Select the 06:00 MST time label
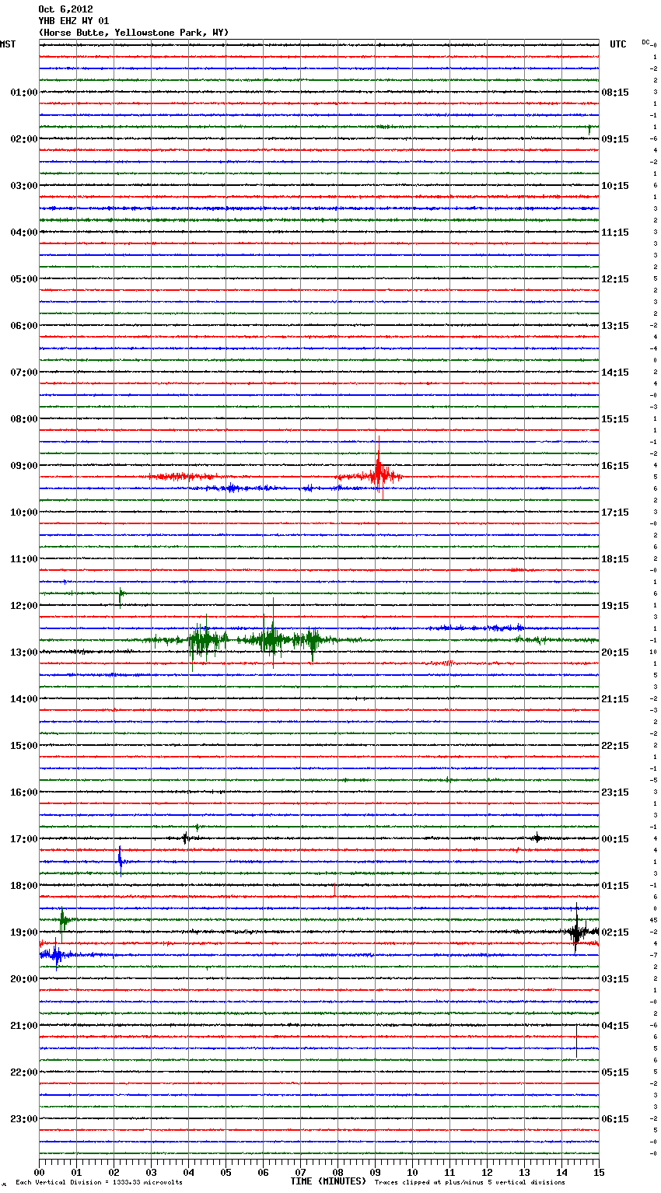 click(24, 326)
